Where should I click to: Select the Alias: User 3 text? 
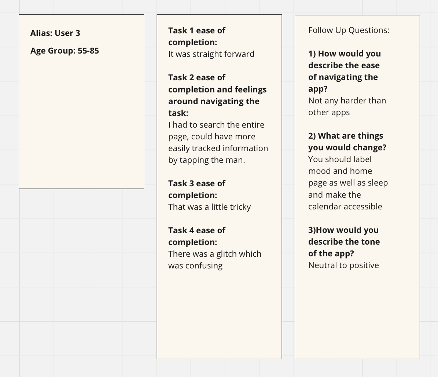coord(55,33)
